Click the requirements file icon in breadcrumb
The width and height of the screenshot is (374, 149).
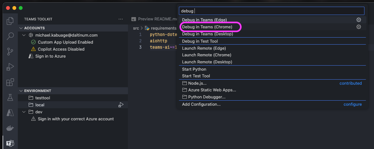(x=147, y=28)
